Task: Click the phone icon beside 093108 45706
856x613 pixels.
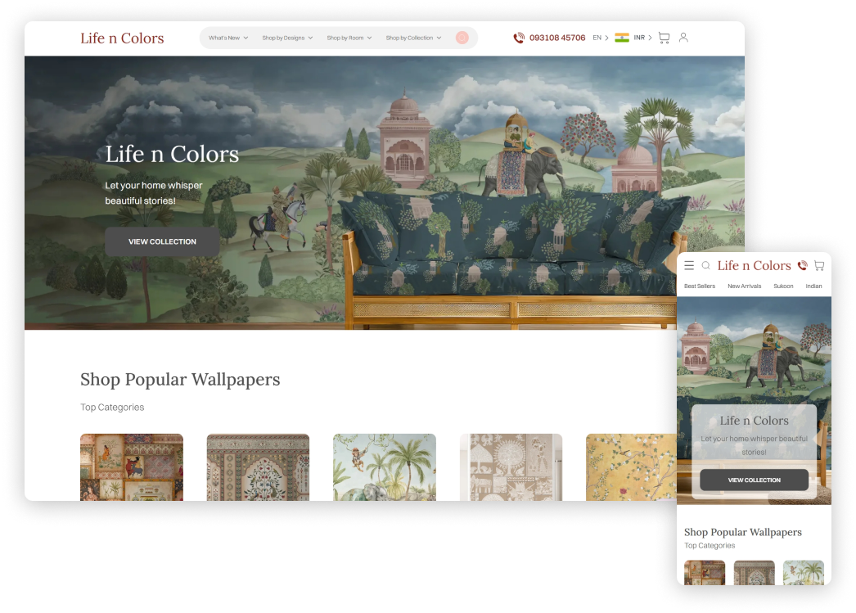Action: 519,38
